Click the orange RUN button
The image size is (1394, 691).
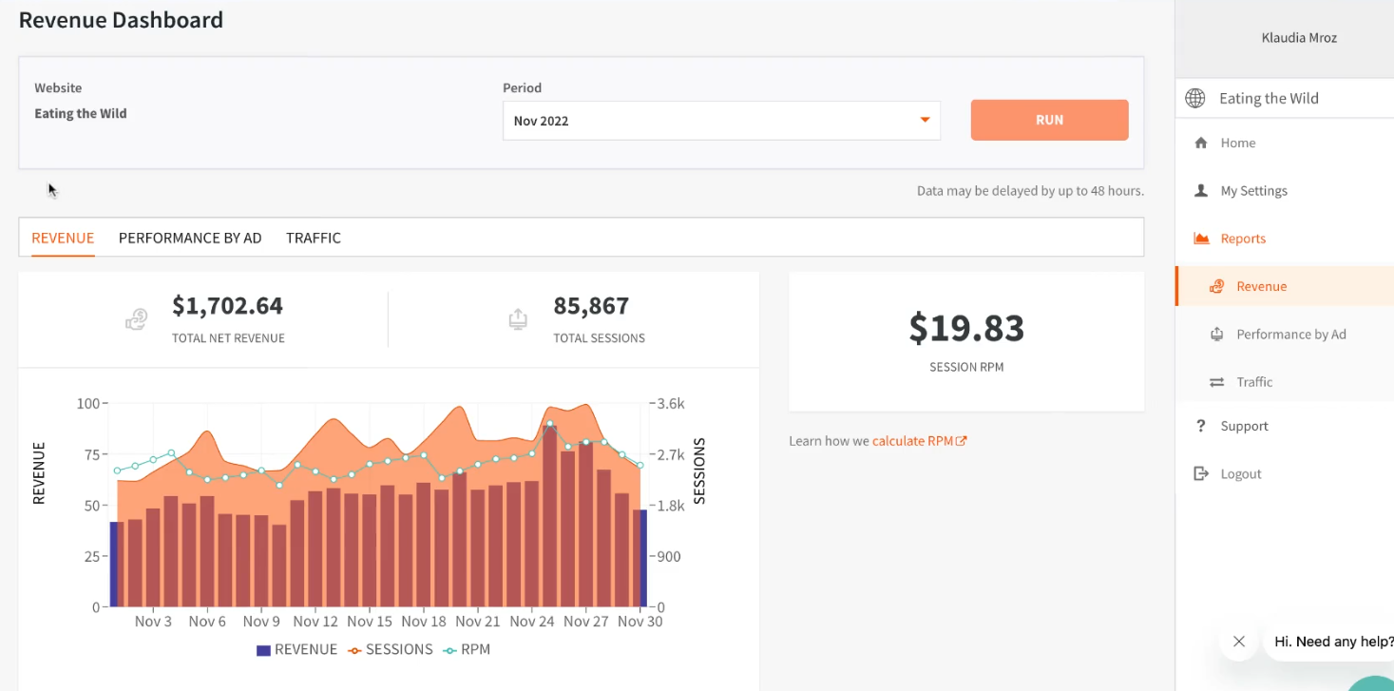click(1049, 120)
